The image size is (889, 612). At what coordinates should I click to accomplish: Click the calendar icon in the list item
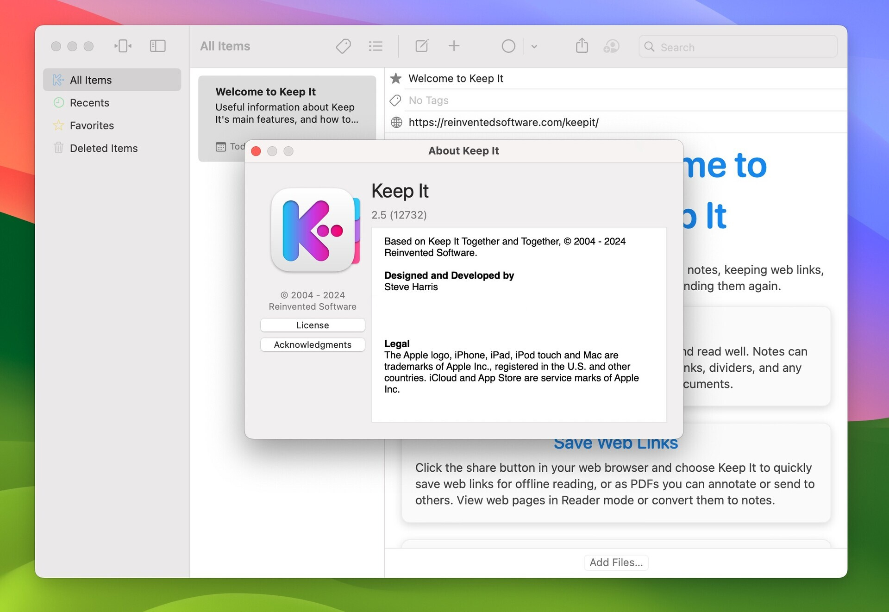point(221,147)
